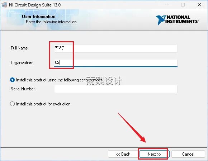Click the National Instruments logo
208x161 pixels.
click(177, 20)
